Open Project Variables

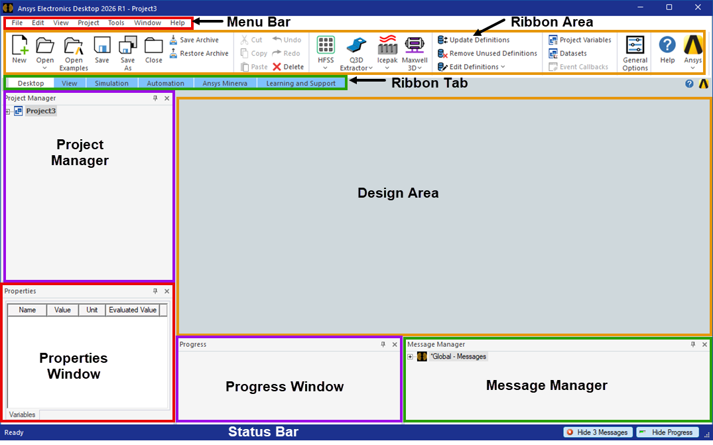[x=580, y=40]
